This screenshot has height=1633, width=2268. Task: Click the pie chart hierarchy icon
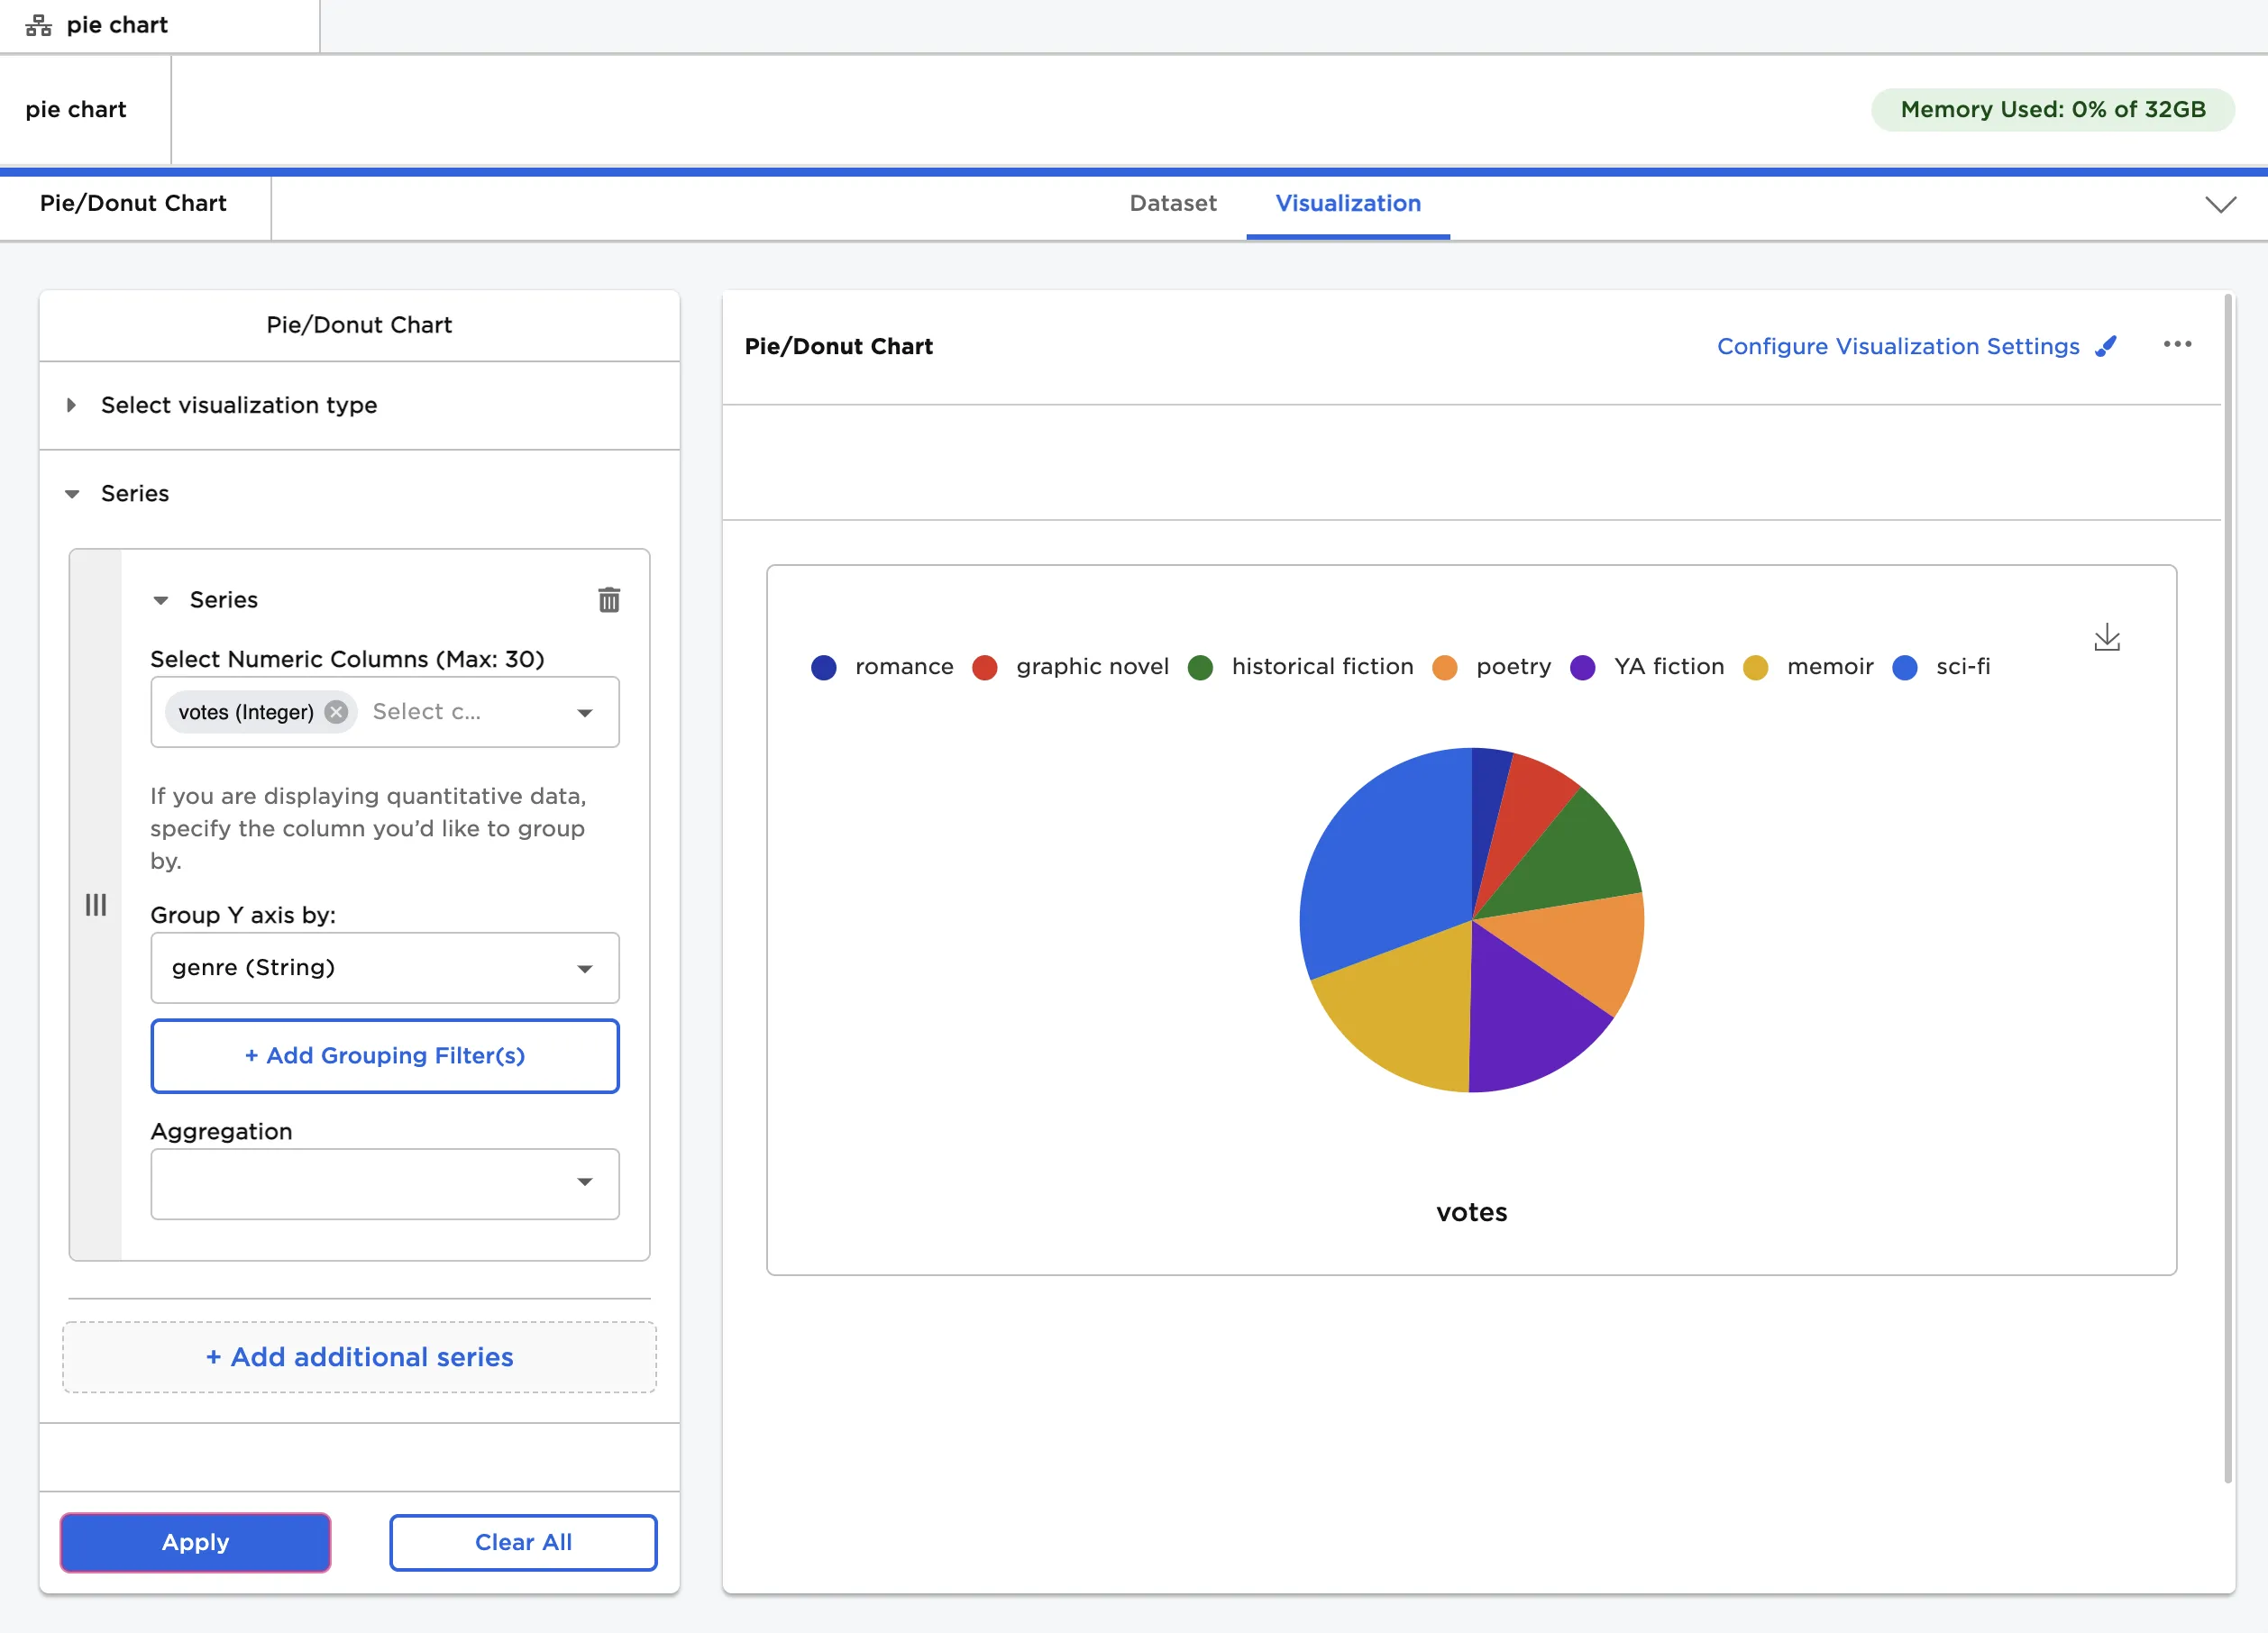tap(38, 25)
